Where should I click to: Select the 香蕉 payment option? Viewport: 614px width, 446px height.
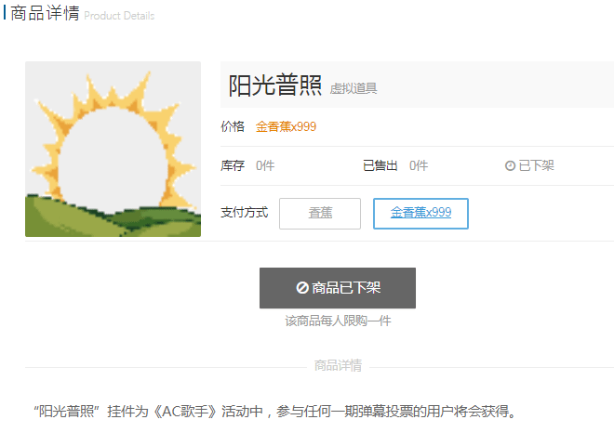coord(320,213)
